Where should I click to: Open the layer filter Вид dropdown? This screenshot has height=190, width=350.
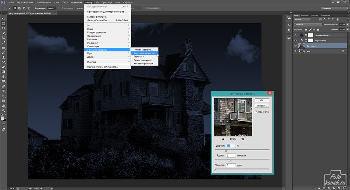coord(302,20)
